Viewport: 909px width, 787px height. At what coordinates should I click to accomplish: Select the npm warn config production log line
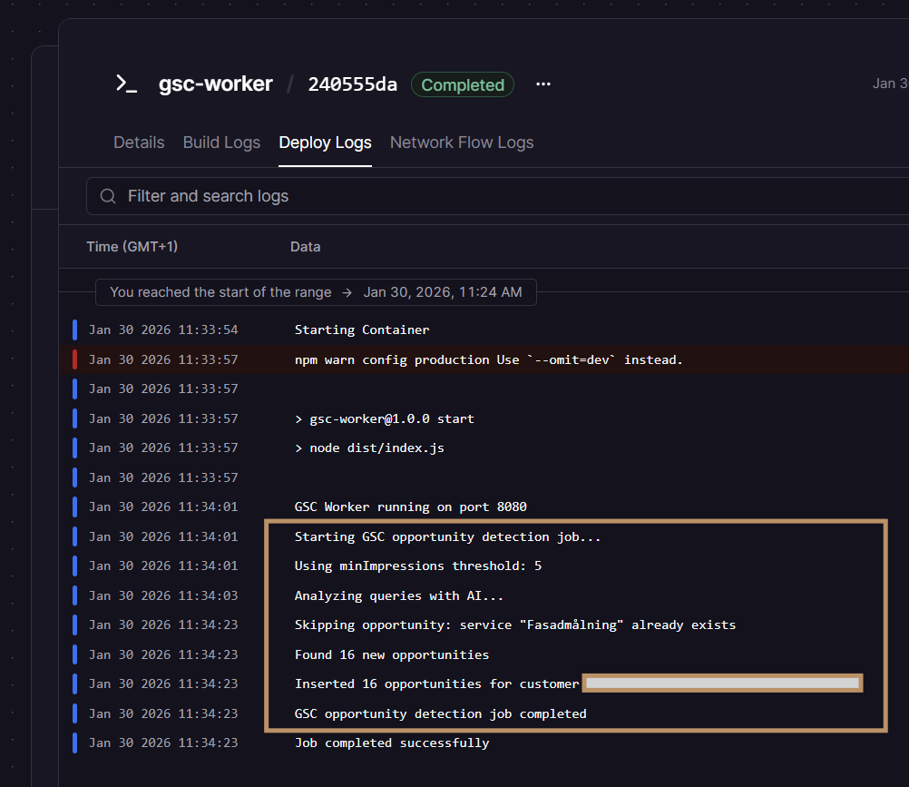pyautogui.click(x=489, y=359)
